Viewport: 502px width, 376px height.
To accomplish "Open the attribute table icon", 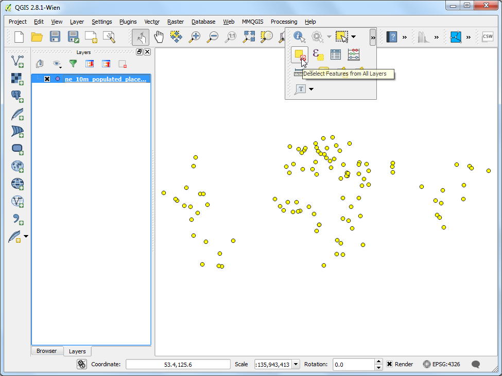I will [336, 55].
